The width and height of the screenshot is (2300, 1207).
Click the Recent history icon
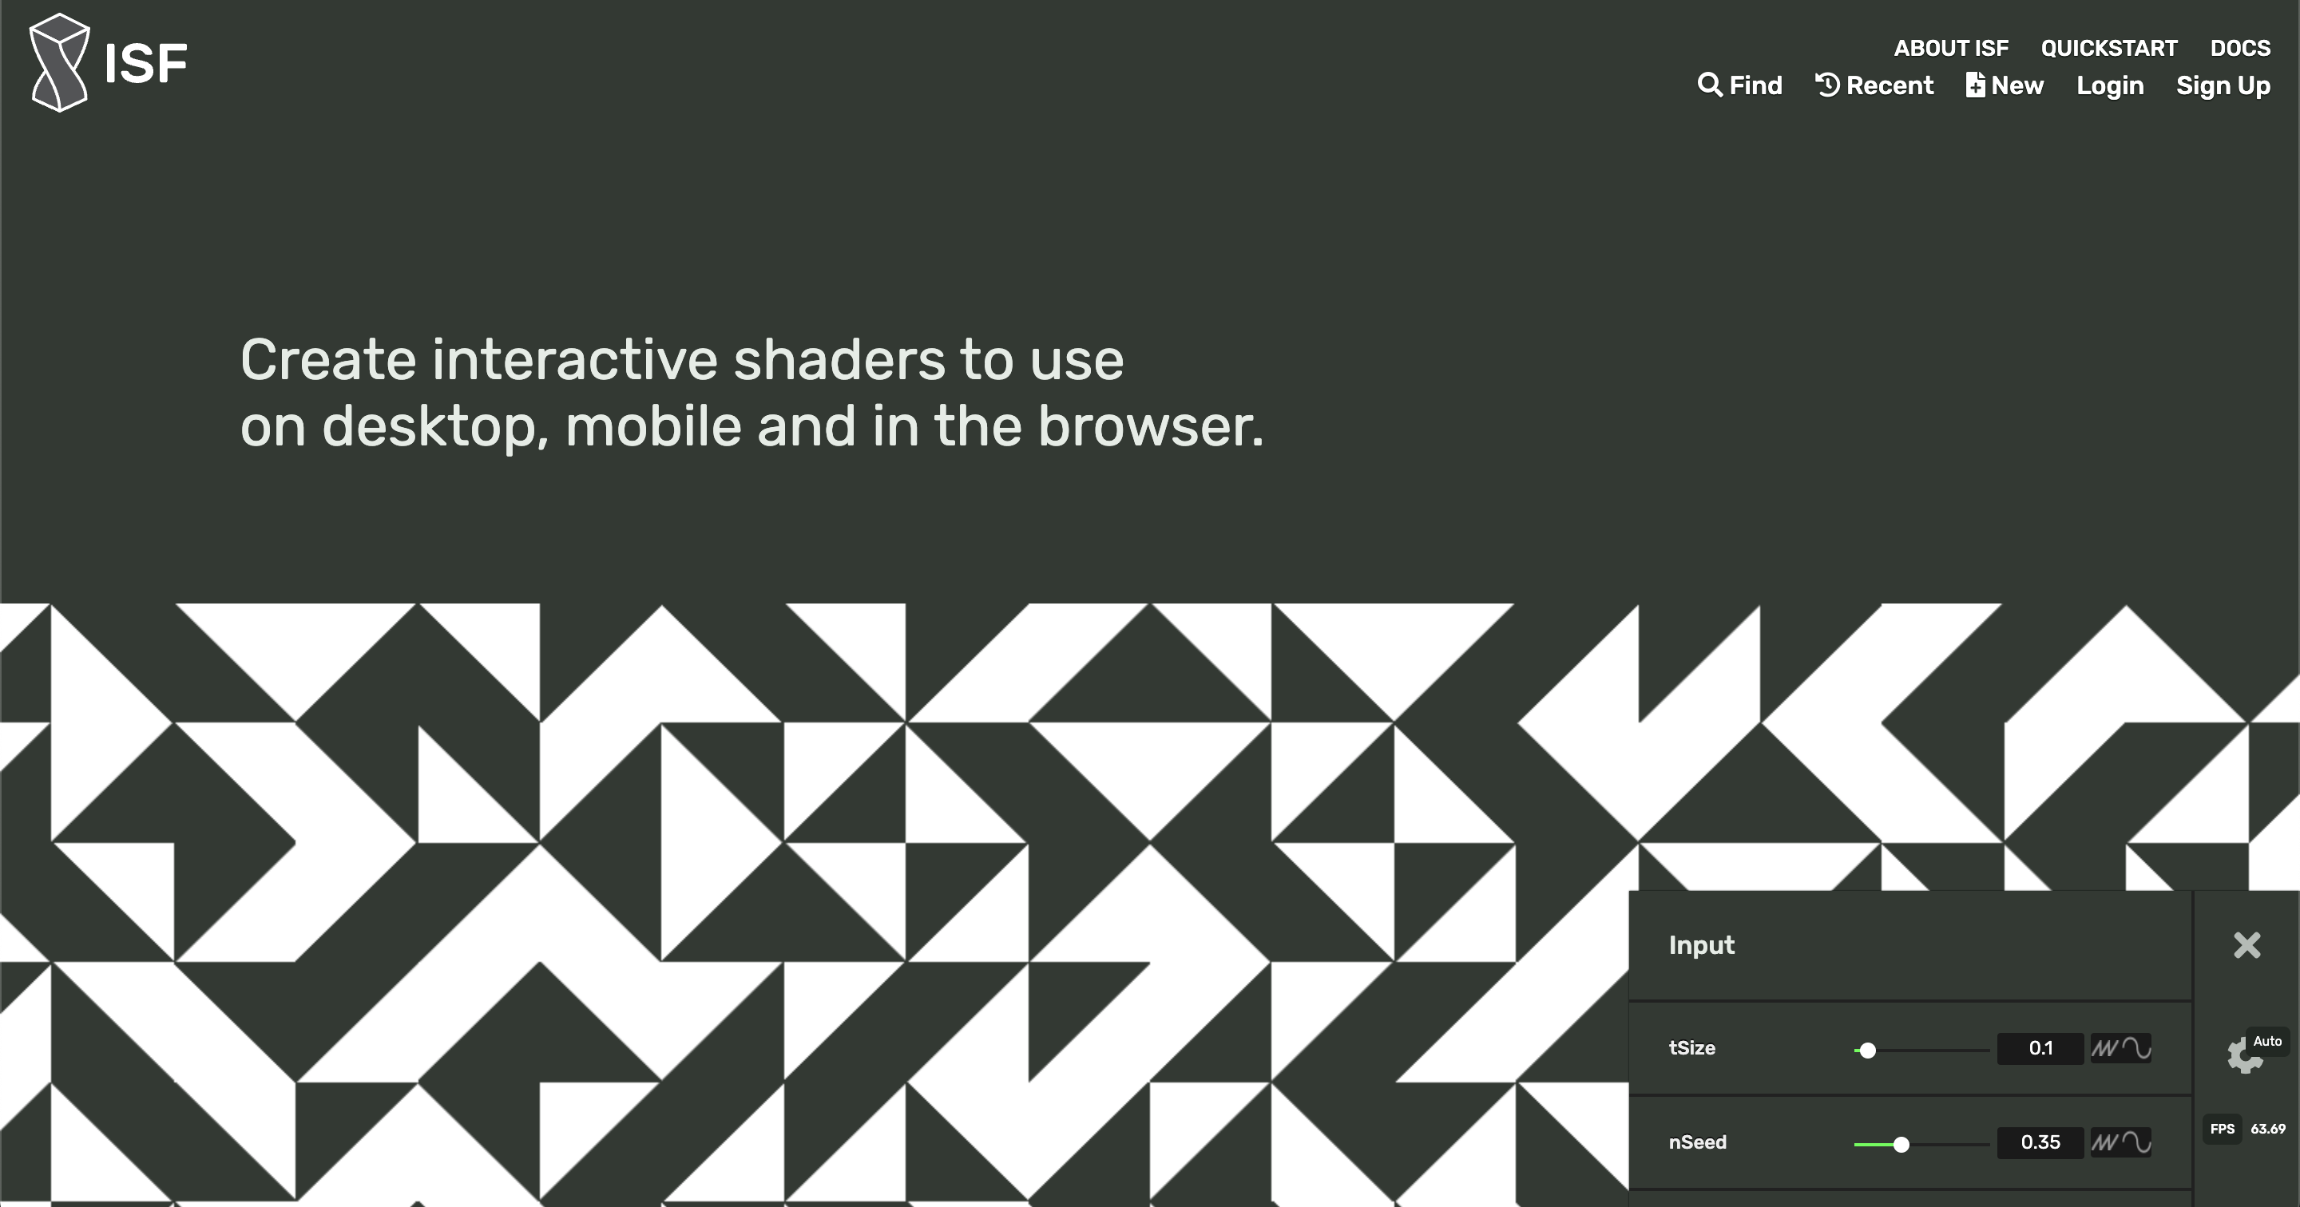[x=1826, y=85]
